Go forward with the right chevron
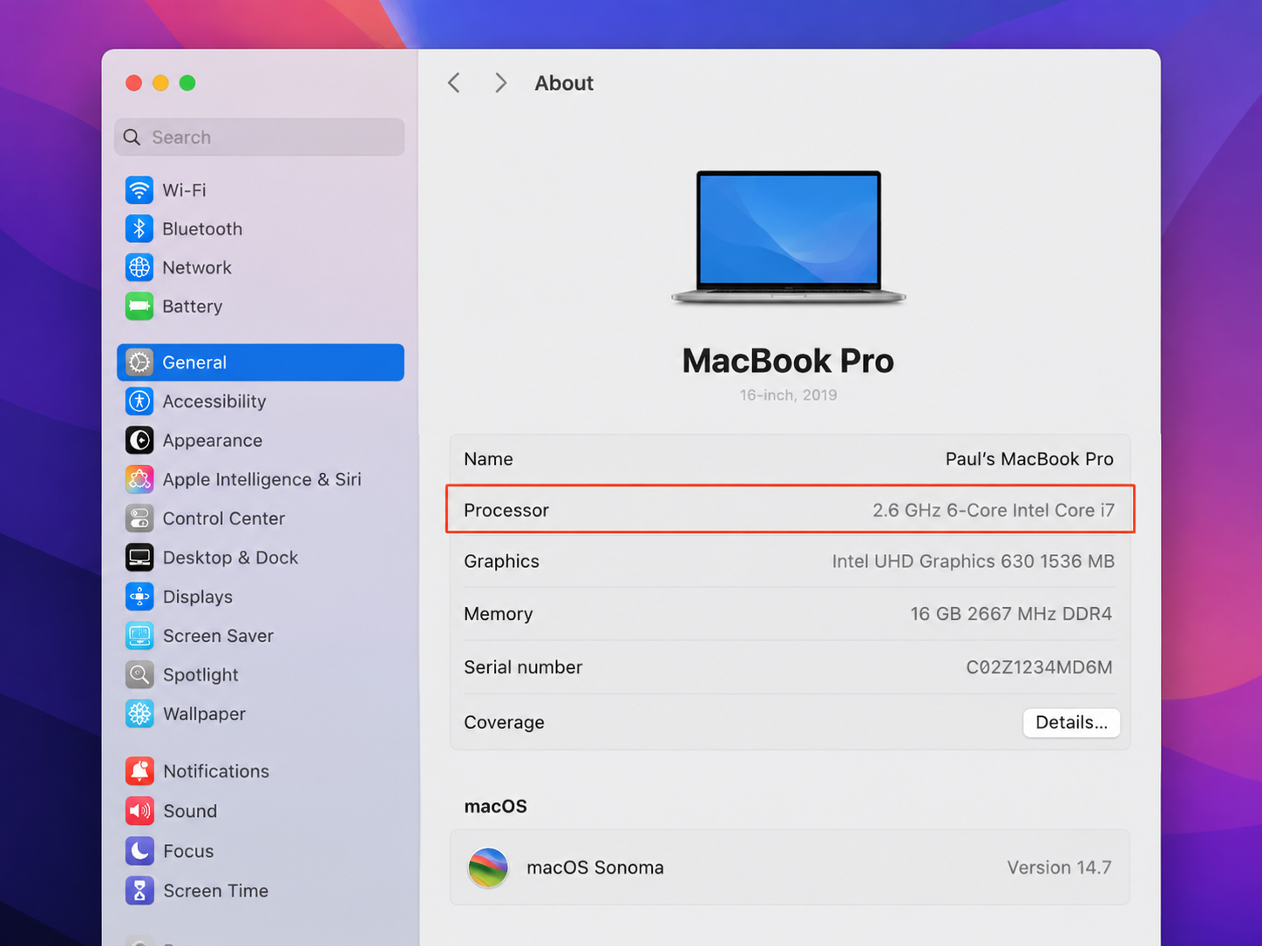1262x946 pixels. (x=500, y=83)
